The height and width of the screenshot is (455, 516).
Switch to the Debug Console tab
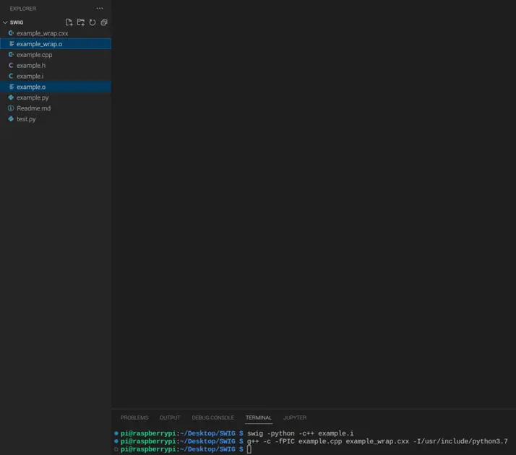pos(213,417)
